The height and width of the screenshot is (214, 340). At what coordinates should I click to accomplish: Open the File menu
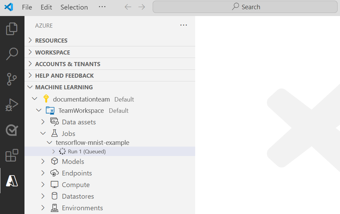coord(27,7)
